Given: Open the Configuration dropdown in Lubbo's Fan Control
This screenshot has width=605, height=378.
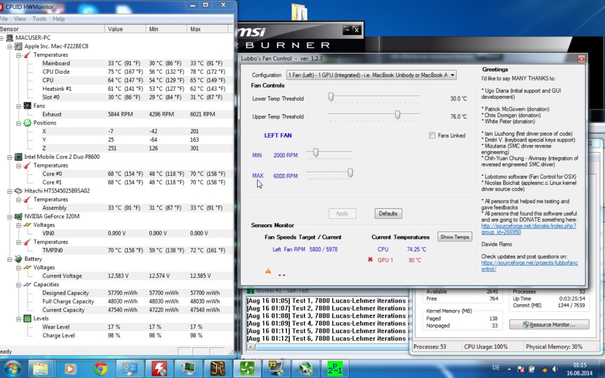Looking at the screenshot, I should pos(371,75).
